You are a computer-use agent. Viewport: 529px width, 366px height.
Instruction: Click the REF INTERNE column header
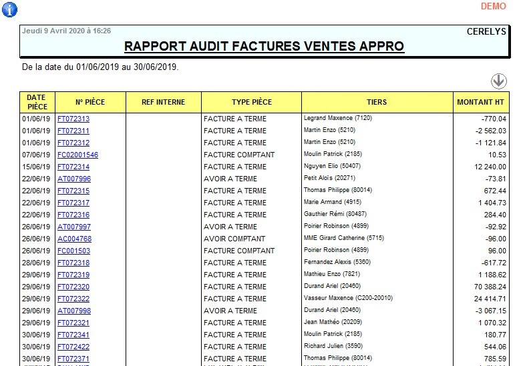pos(163,102)
